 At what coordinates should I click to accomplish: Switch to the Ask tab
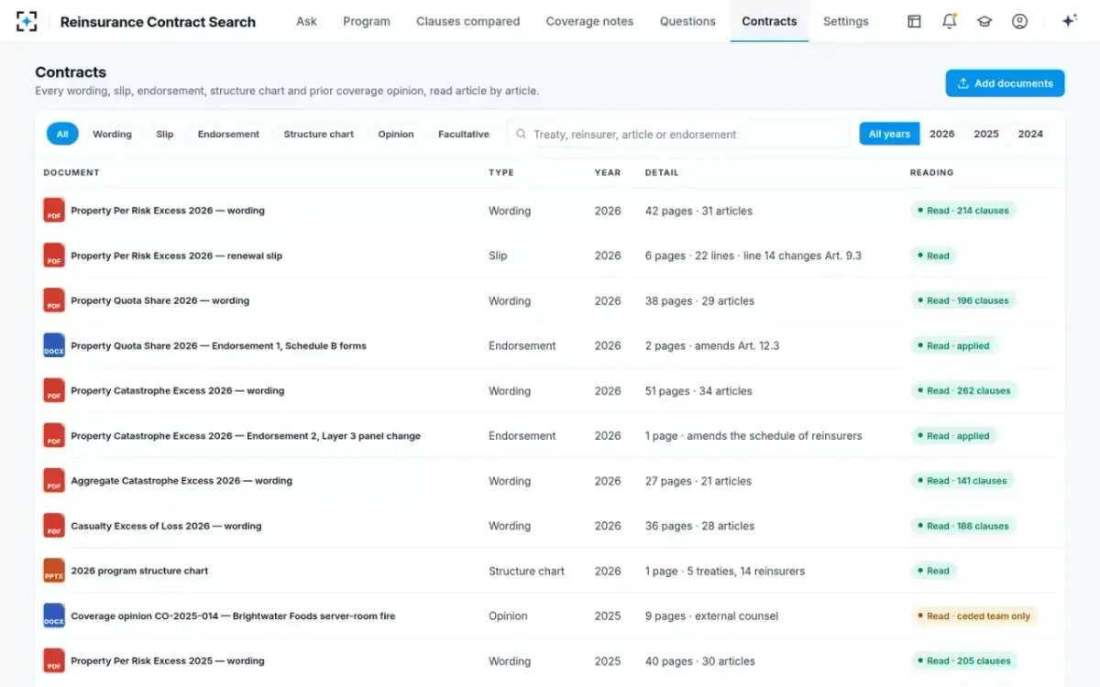pos(306,21)
